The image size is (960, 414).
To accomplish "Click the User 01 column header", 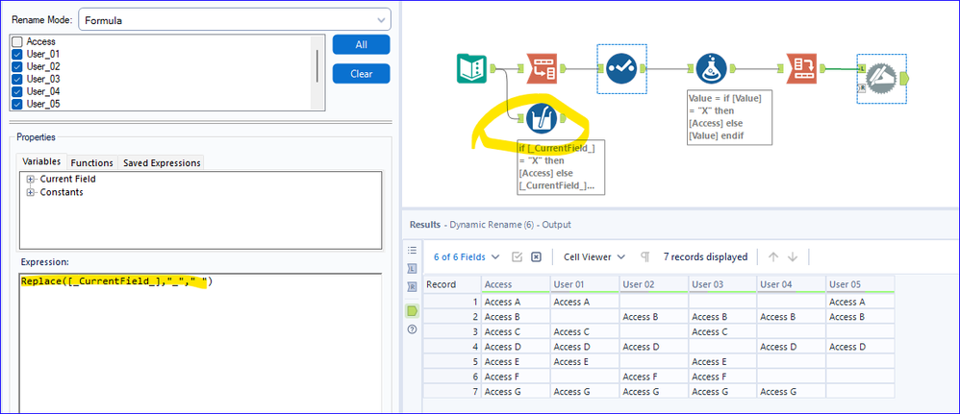I will coord(585,283).
